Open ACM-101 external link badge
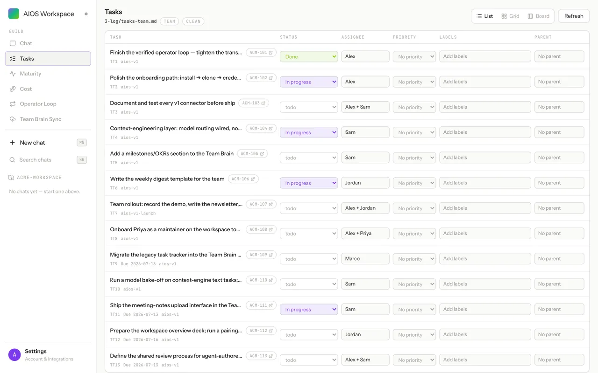The image size is (598, 373). 261,53
